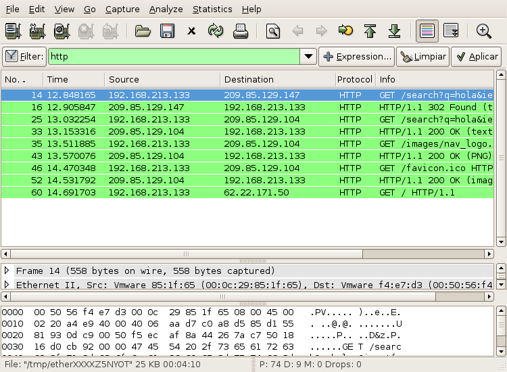Select packet 52 200 OK (imag row
Viewport: 507px width, 372px height.
(247, 181)
